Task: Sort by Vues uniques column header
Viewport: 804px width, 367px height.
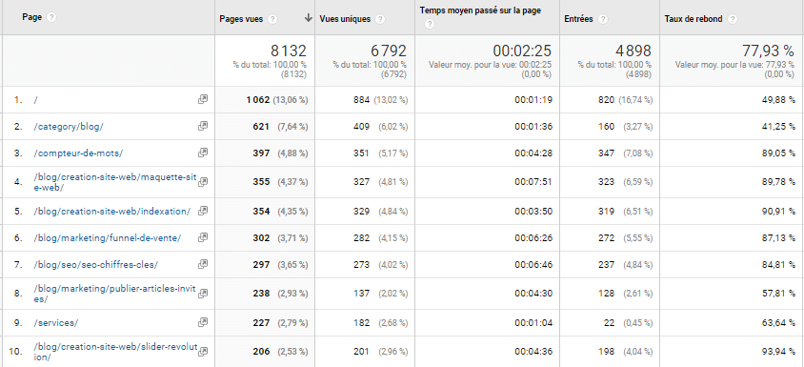Action: (x=345, y=19)
